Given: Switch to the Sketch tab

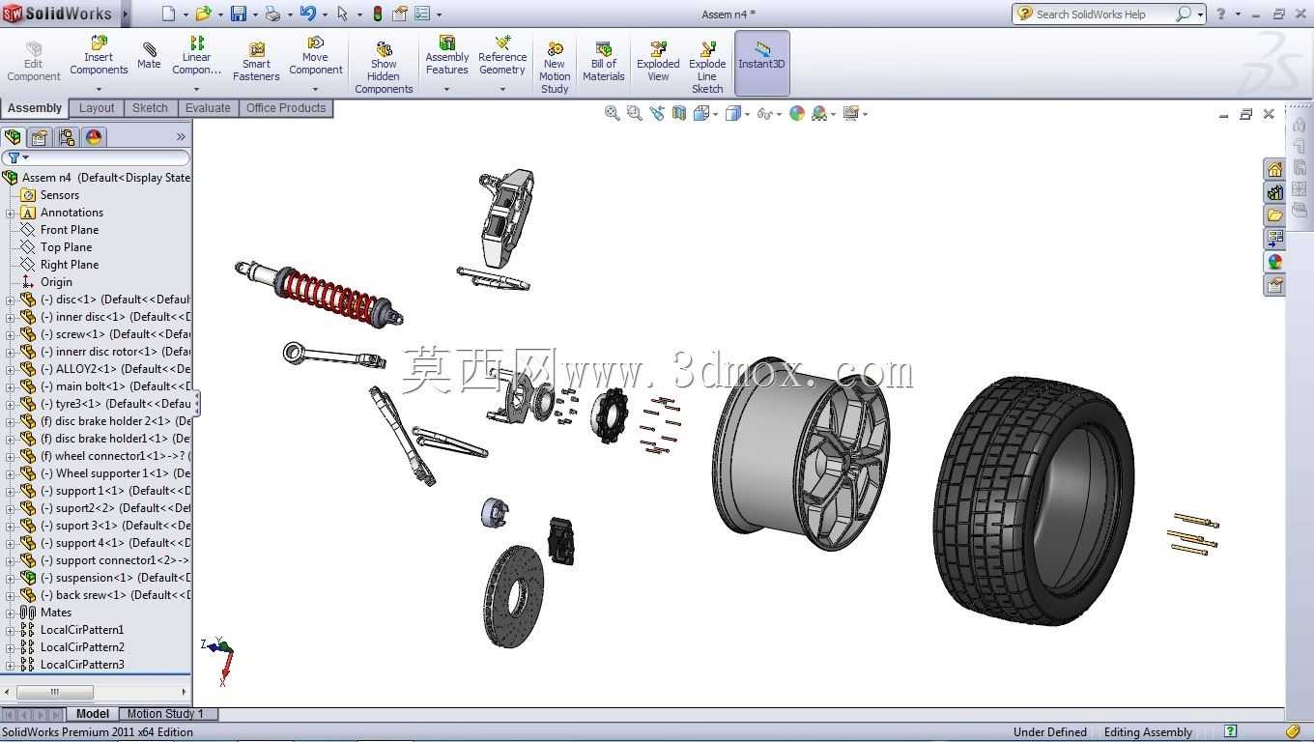Looking at the screenshot, I should [x=150, y=108].
